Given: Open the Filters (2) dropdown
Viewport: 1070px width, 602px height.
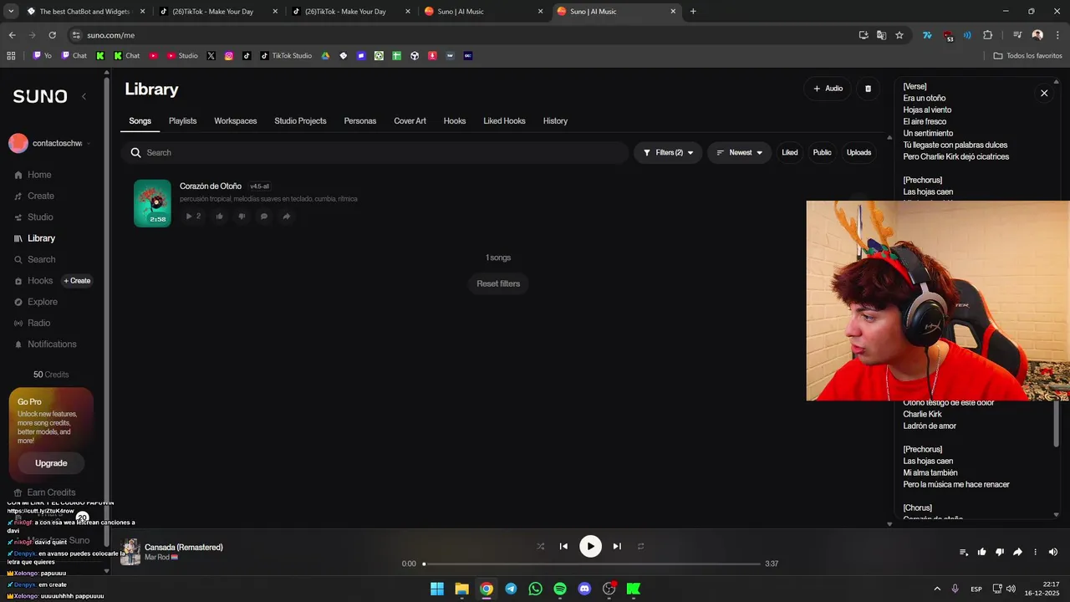Looking at the screenshot, I should pos(668,153).
